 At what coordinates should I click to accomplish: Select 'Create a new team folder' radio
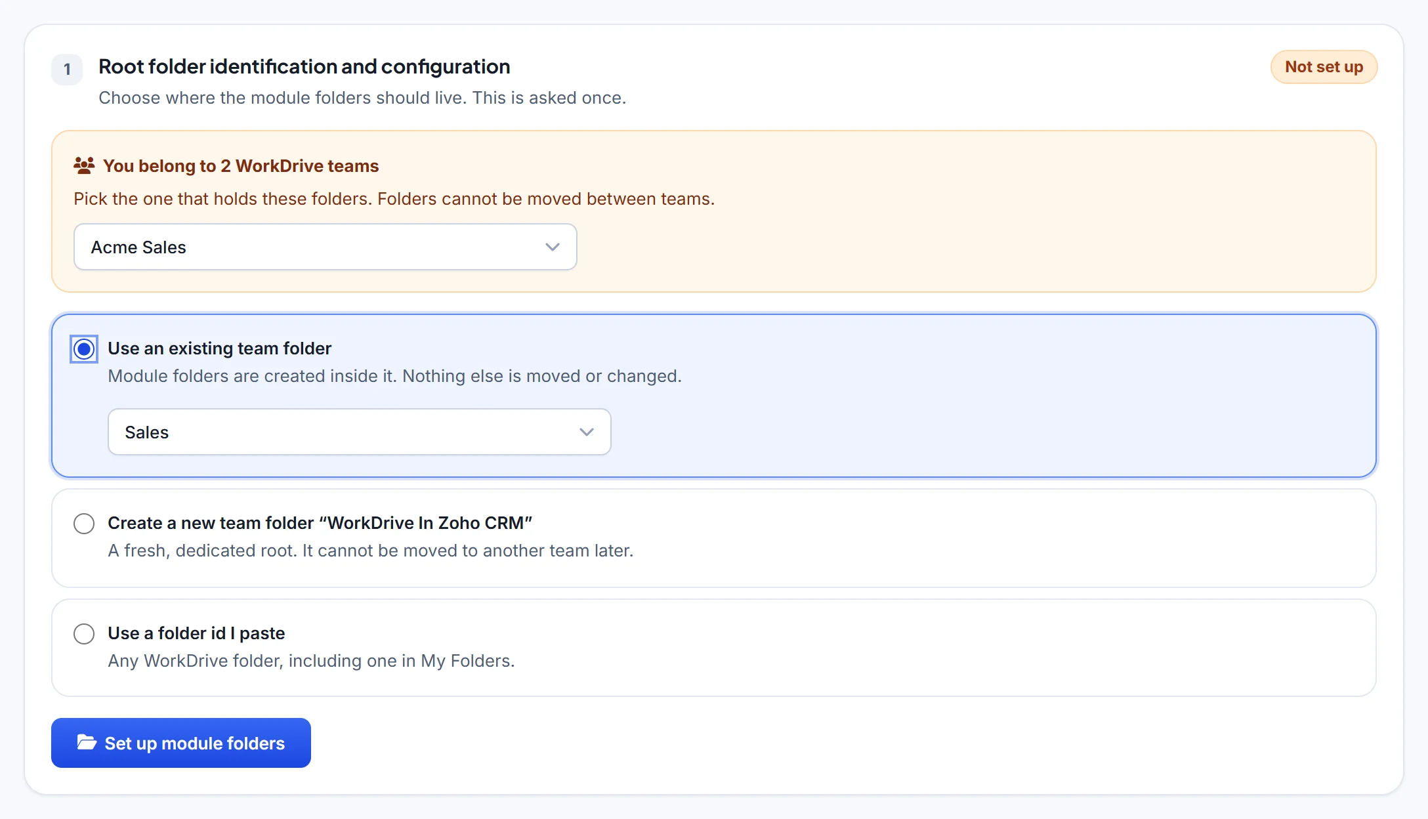pyautogui.click(x=84, y=524)
